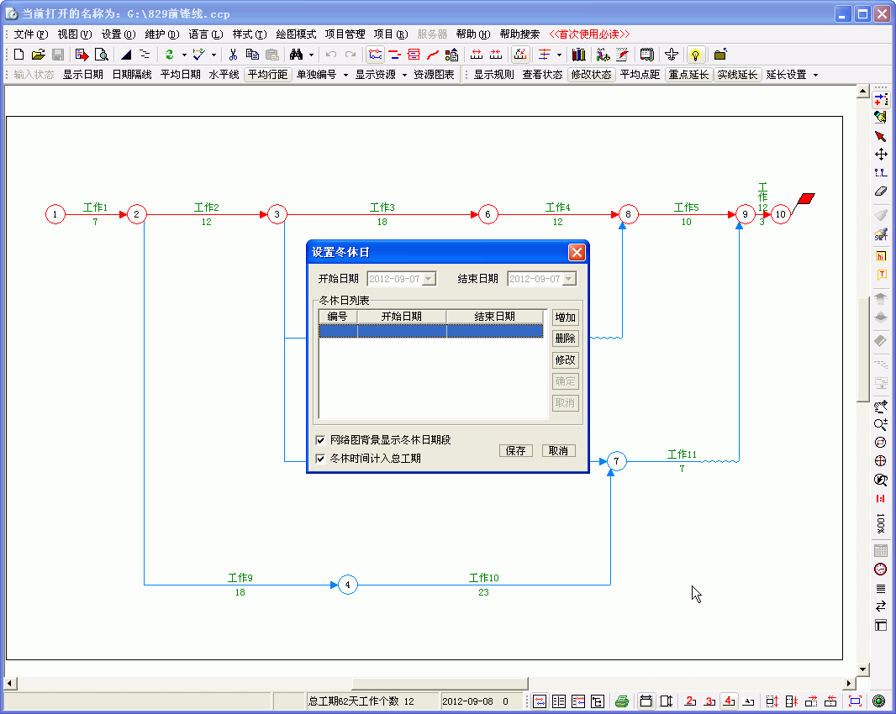
Task: Open the 视图(V) menu
Action: tap(74, 34)
